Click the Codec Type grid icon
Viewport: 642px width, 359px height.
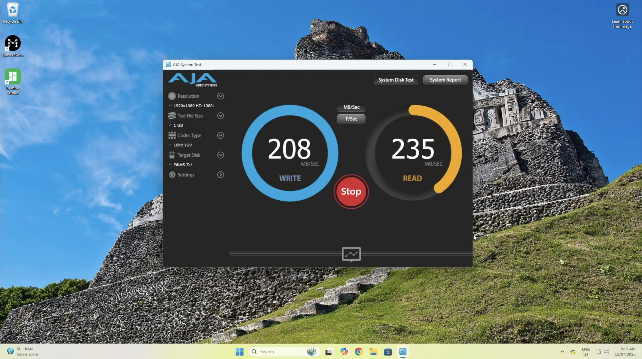pos(172,135)
